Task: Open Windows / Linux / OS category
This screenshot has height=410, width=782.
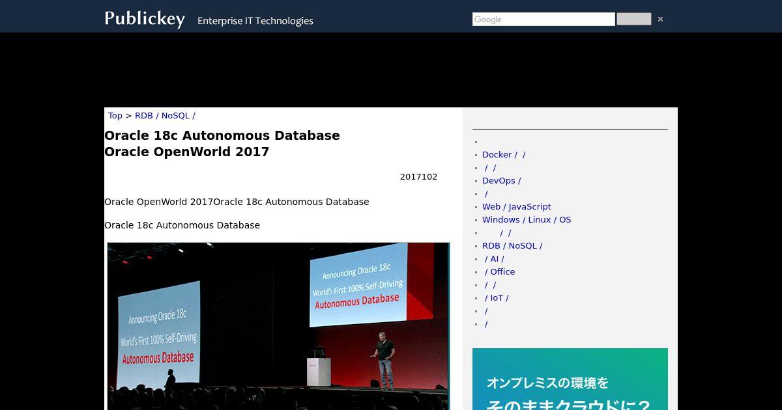Action: click(x=527, y=220)
